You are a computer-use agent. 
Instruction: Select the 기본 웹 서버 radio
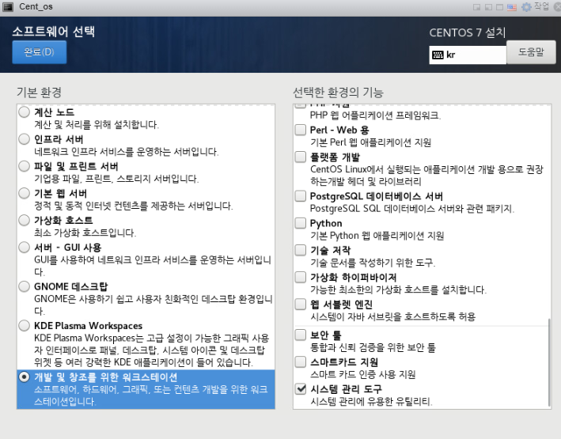(25, 193)
